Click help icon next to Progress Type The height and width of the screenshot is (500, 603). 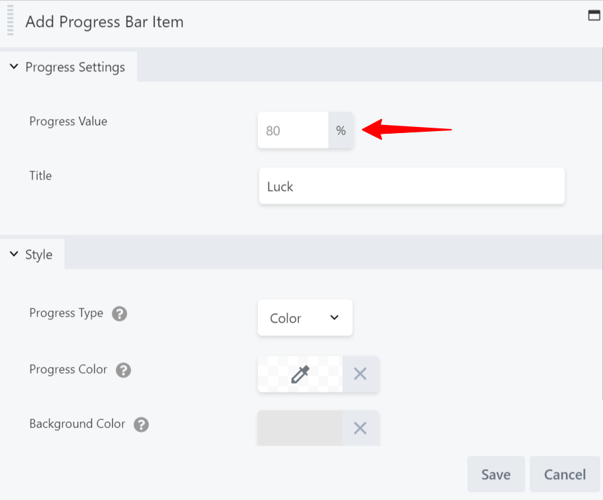[x=120, y=314]
